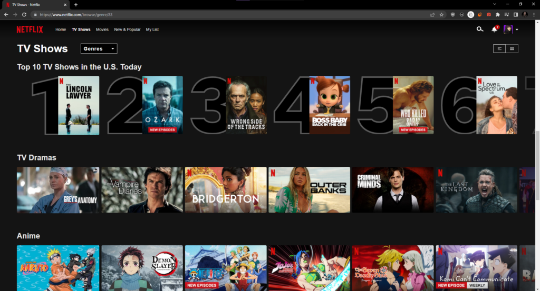Open Chrome side panel icon
Viewport: 540px width, 291px height.
[x=516, y=15]
